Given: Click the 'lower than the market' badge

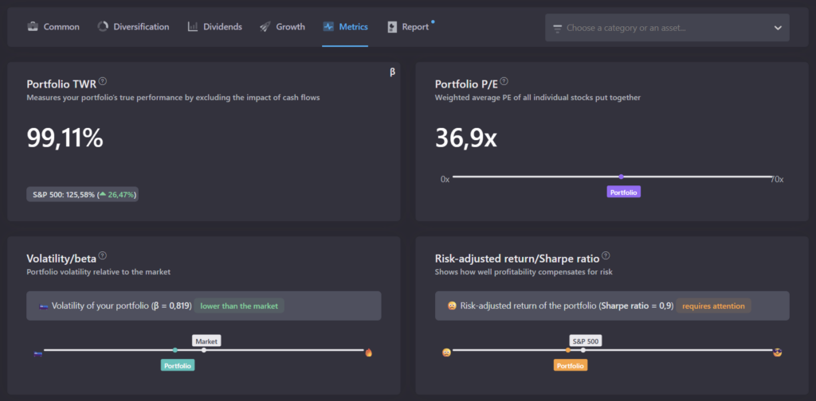Looking at the screenshot, I should click(x=239, y=306).
